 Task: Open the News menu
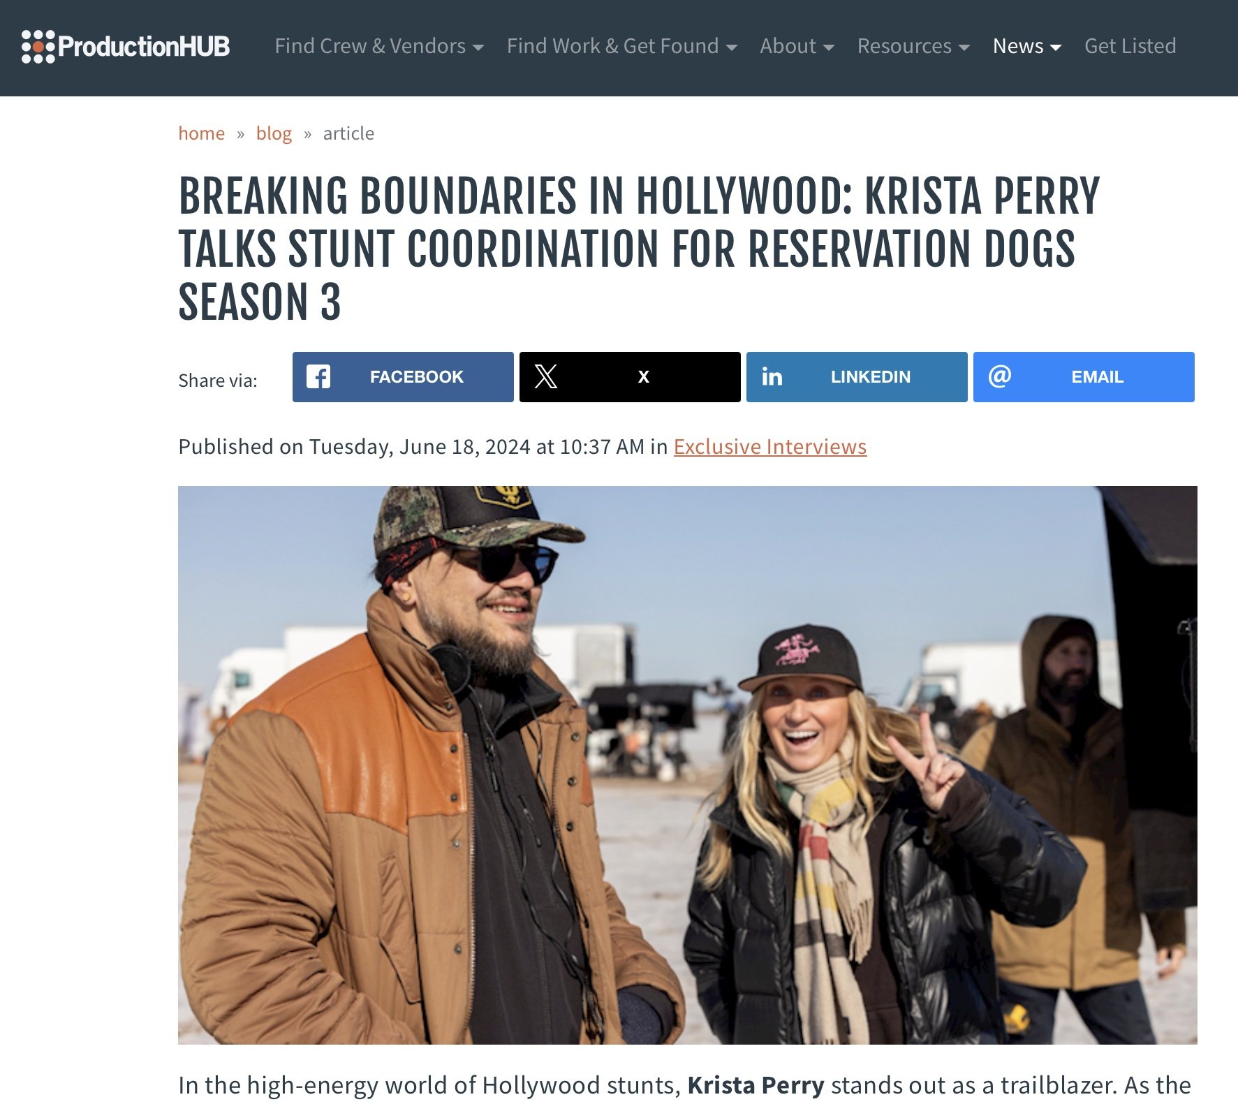[x=1027, y=46]
